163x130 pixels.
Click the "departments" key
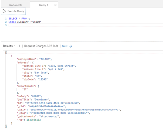[x=26, y=86]
